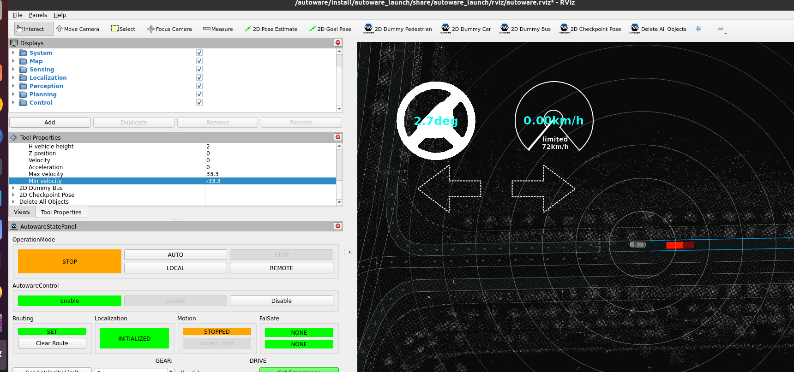Choose the 2D Dummy Car tool
The width and height of the screenshot is (794, 372).
(x=466, y=29)
